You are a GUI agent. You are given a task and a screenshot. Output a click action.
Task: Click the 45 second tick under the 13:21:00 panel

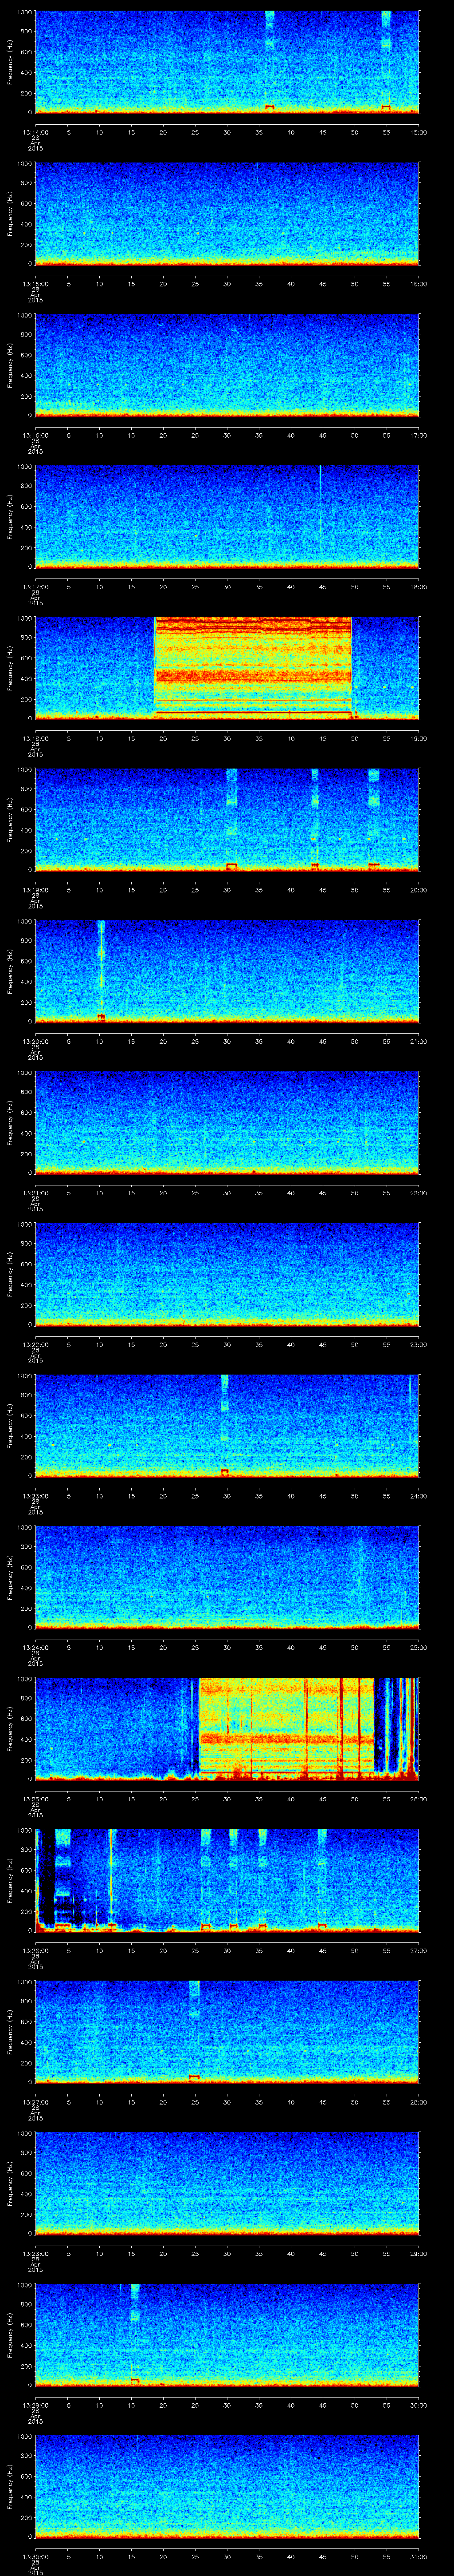tap(323, 1193)
